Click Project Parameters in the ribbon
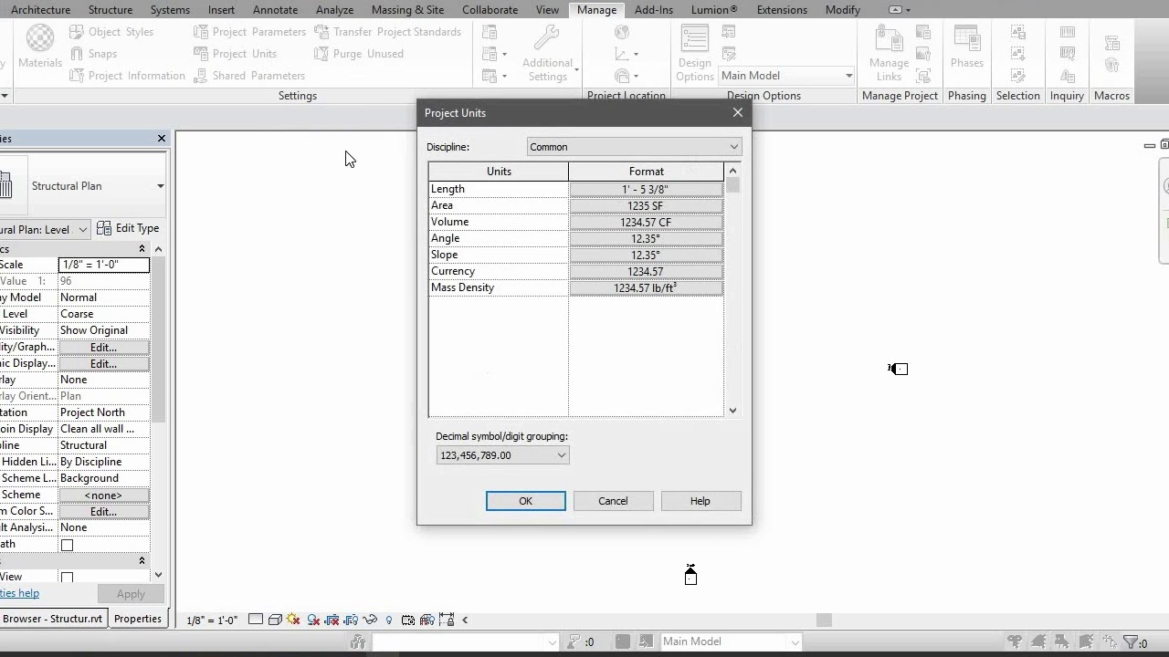This screenshot has height=657, width=1169. [249, 32]
